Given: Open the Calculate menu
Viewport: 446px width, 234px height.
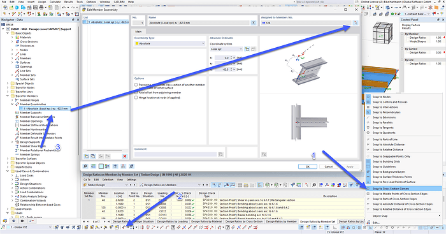Looking at the screenshot, I should click(x=55, y=2).
